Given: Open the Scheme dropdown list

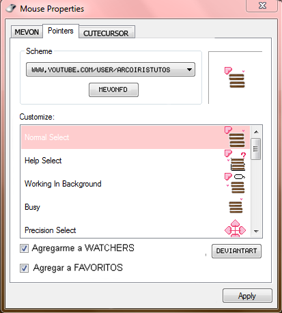Looking at the screenshot, I should tap(111, 70).
